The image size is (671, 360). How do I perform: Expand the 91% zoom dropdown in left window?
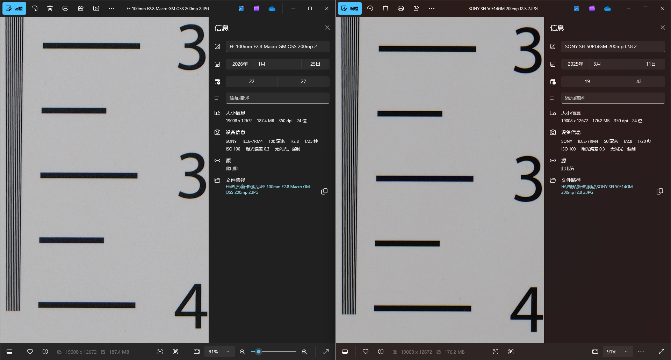[228, 352]
